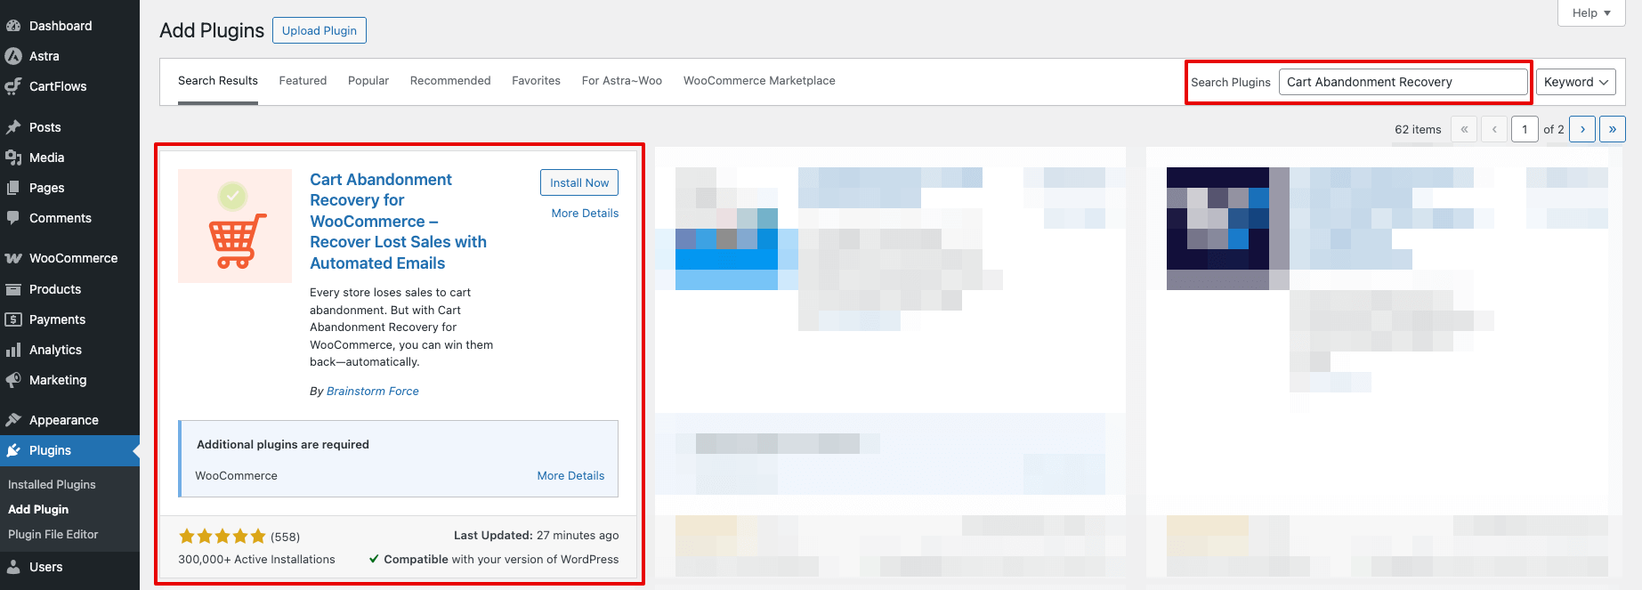Click the Astra logo icon
Screen dimensions: 1642x590
pos(13,56)
